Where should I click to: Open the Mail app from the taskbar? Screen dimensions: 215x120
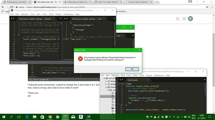coord(73,117)
